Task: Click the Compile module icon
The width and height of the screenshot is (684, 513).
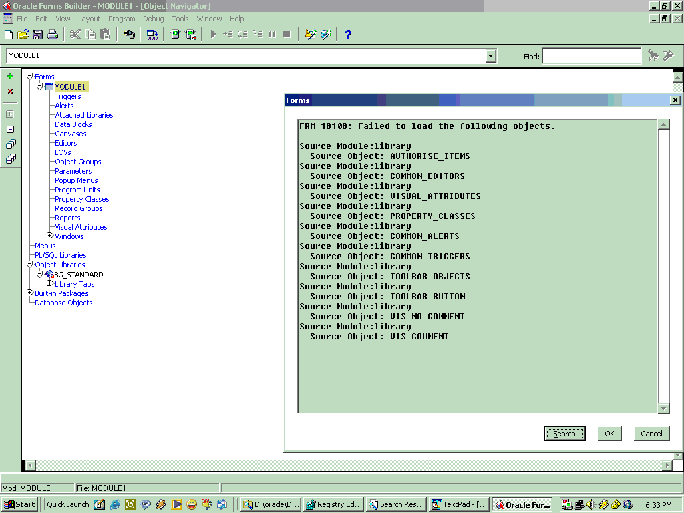Action: tap(152, 35)
